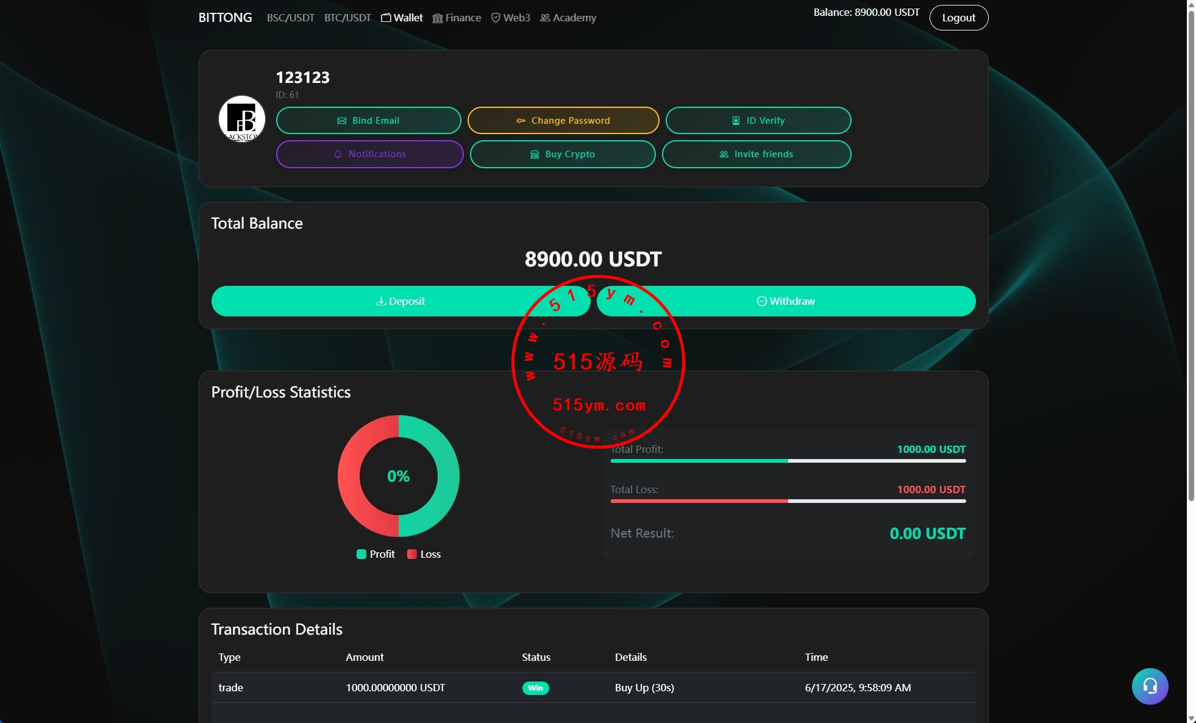Toggle the Loss legend swatch
Screen dimensions: 1196x723
[x=412, y=554]
